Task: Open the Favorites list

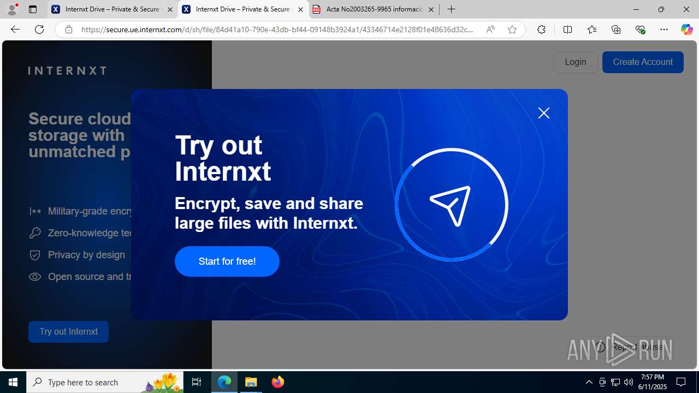Action: pos(591,29)
